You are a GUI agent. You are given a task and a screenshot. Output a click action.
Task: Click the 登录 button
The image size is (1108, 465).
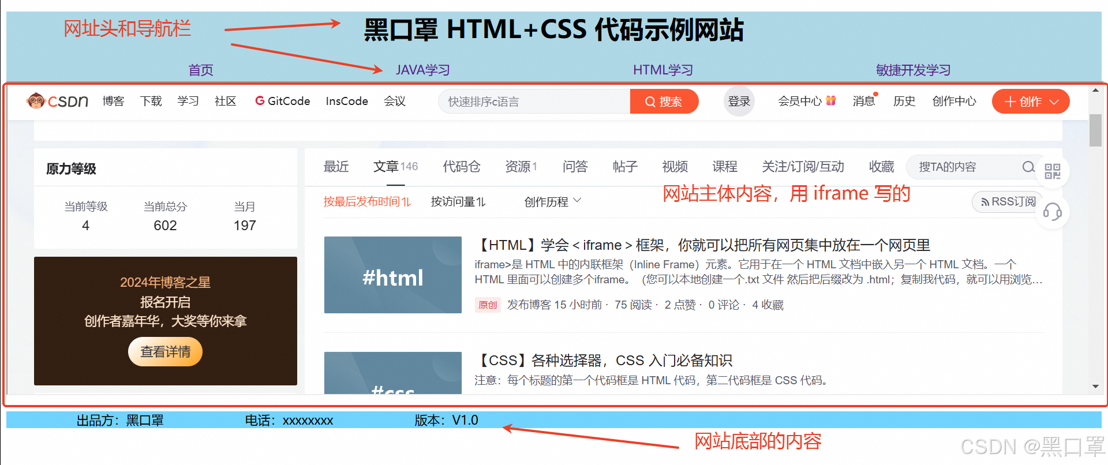click(739, 101)
